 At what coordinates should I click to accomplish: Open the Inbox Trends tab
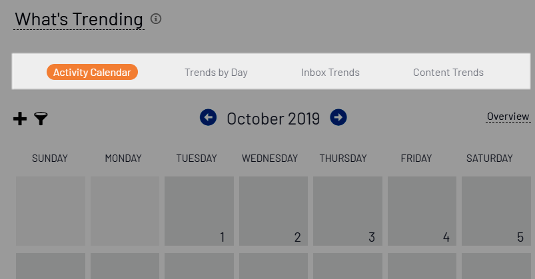[330, 73]
